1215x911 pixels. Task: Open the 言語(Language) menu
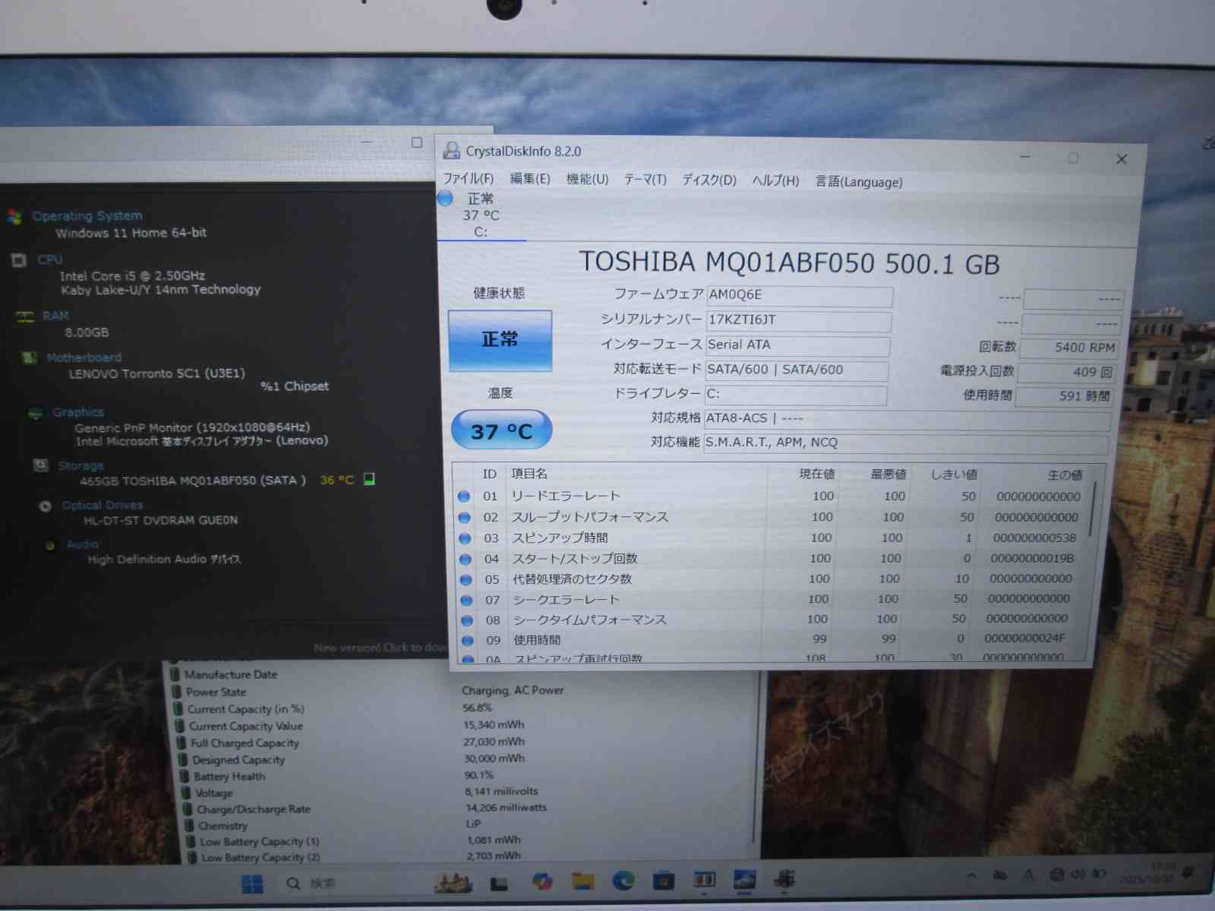pyautogui.click(x=858, y=182)
